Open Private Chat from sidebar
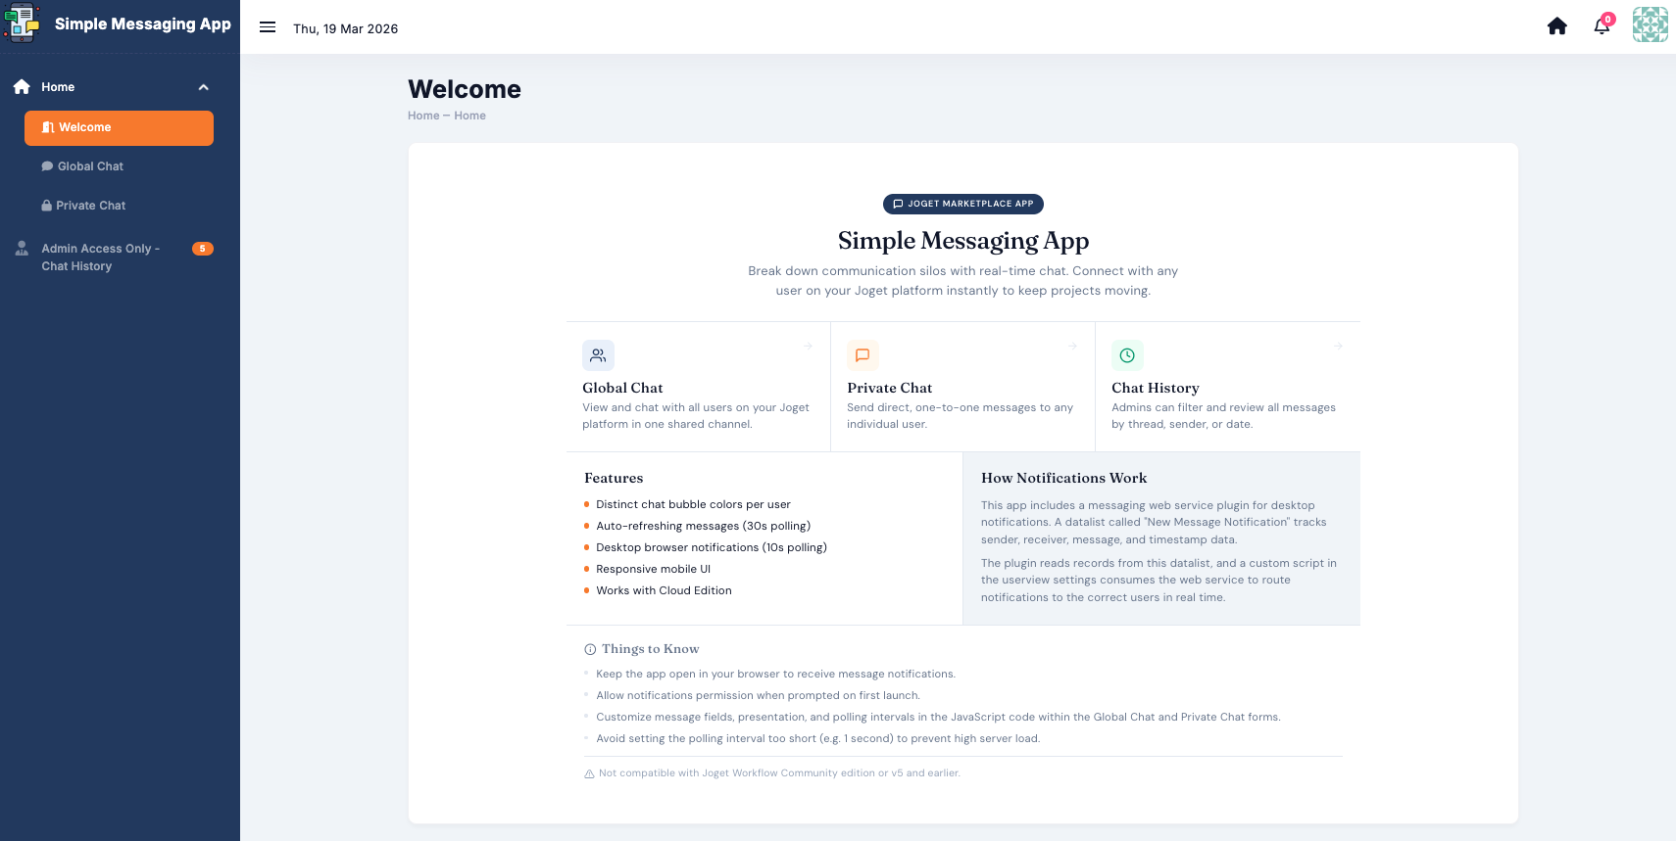The height and width of the screenshot is (841, 1676). coord(90,206)
